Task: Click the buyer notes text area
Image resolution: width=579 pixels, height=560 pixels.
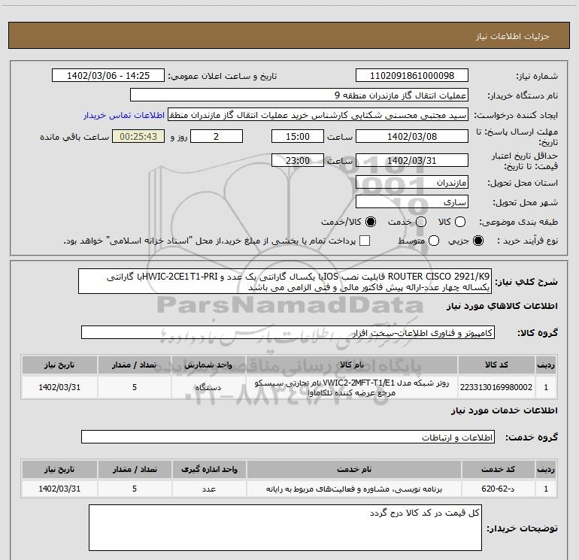Action: click(285, 528)
